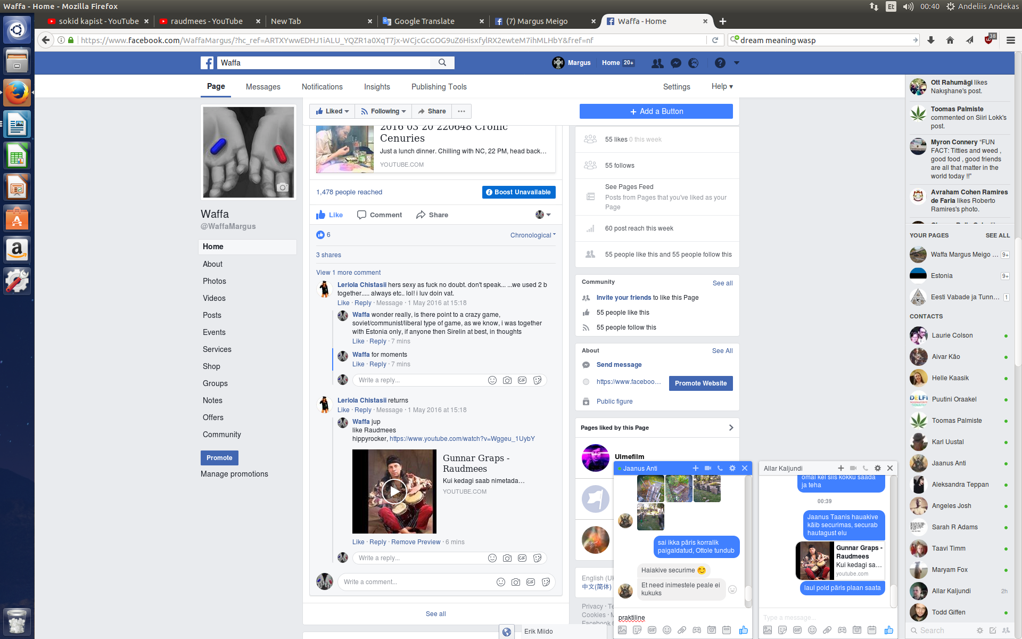Send thumbs up in Allar Kaljundi chat

pos(889,630)
